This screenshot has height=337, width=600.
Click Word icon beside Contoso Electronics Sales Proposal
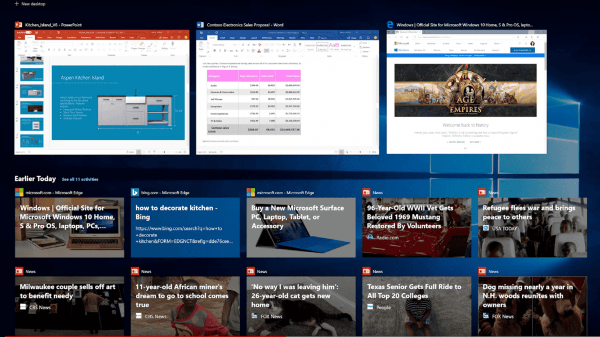click(200, 25)
